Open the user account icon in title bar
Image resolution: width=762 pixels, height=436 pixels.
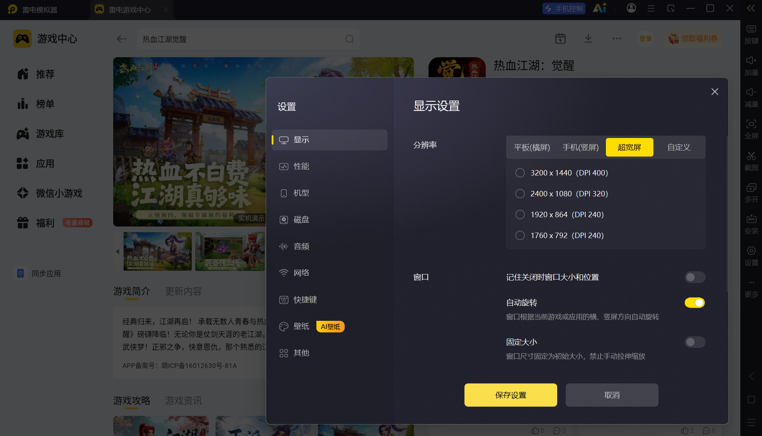(631, 8)
